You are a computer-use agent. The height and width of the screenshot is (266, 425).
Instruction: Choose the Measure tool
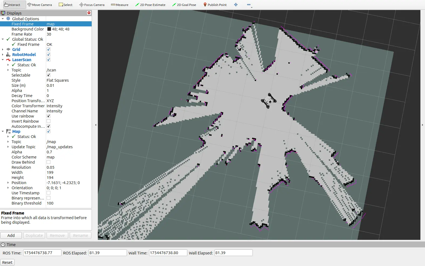pyautogui.click(x=119, y=5)
